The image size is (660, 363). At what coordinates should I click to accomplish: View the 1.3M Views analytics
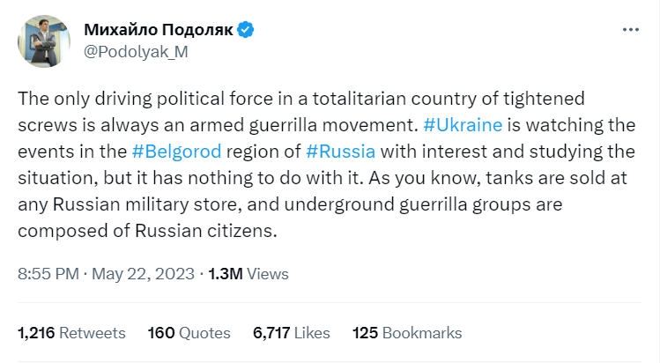click(x=248, y=274)
